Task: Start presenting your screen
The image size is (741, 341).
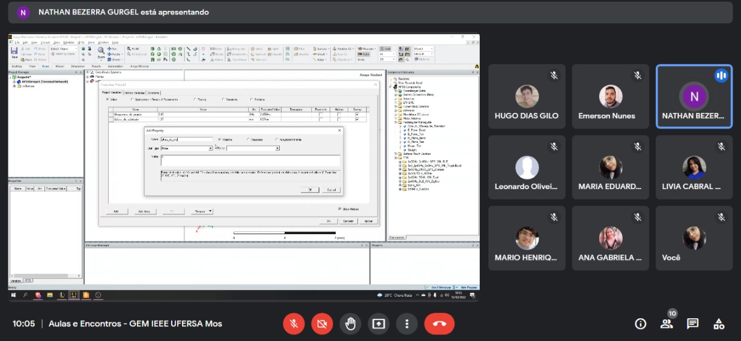Action: (x=378, y=324)
